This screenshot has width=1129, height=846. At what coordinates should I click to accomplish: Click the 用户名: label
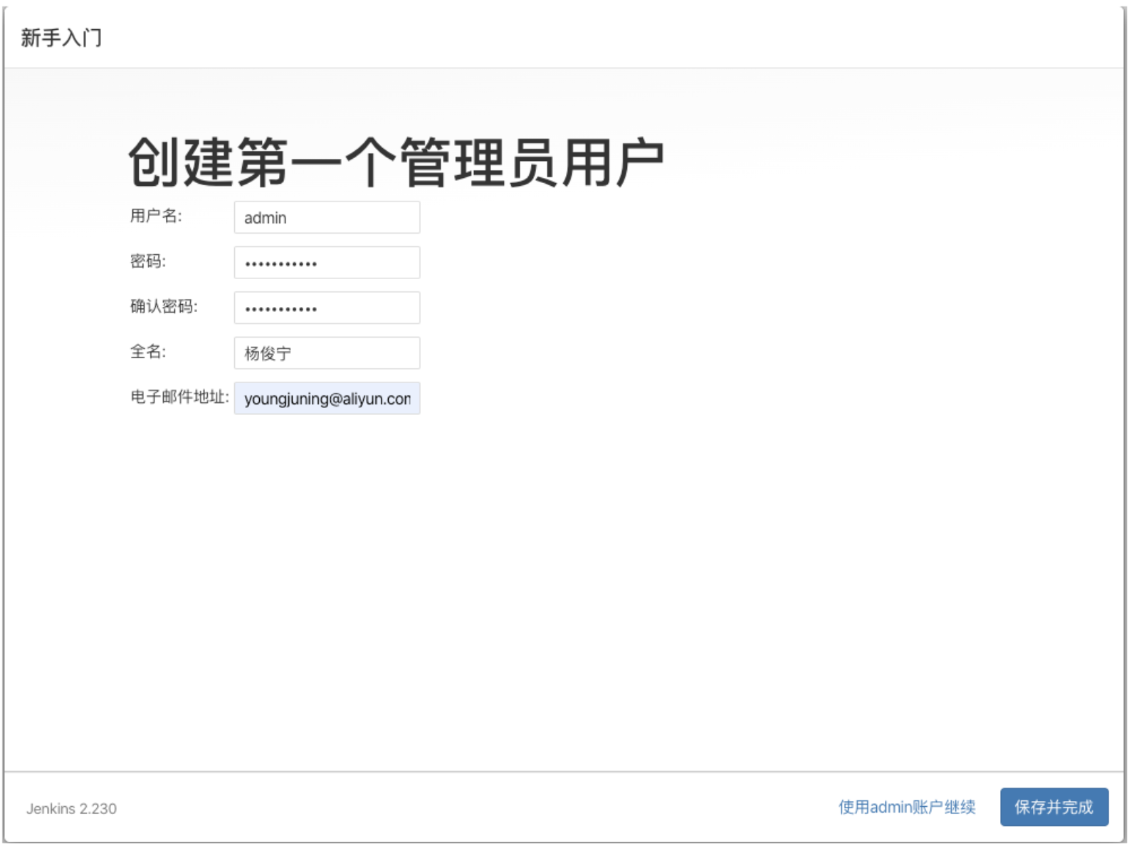tap(156, 216)
